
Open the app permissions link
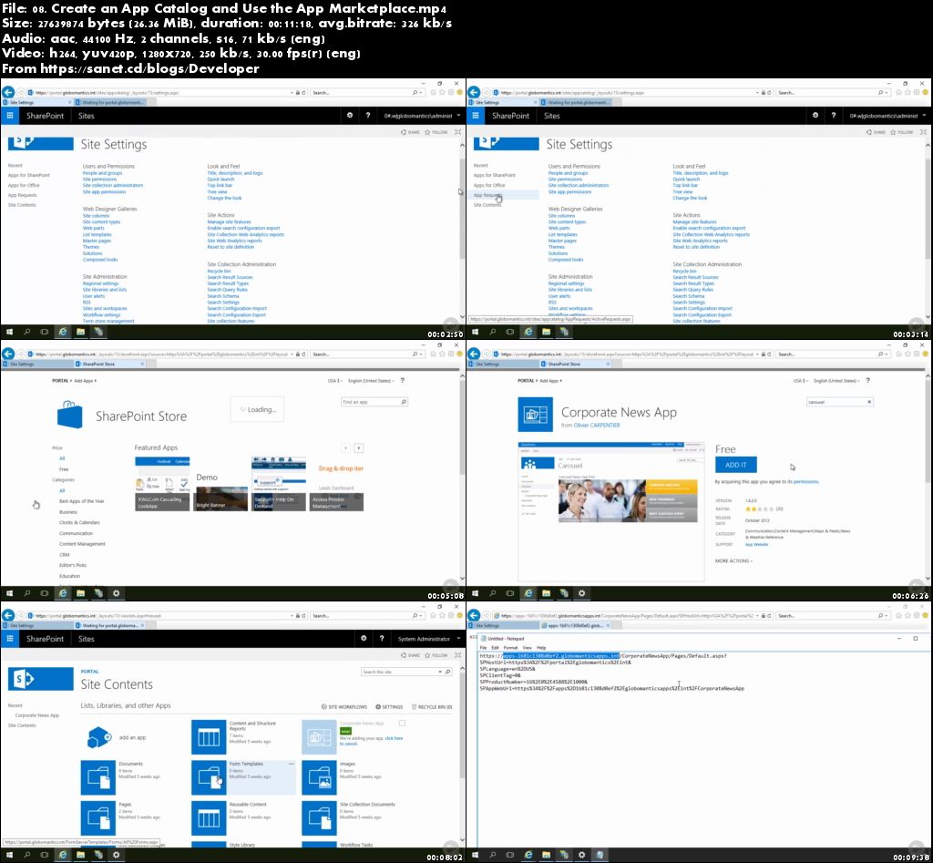[x=806, y=481]
